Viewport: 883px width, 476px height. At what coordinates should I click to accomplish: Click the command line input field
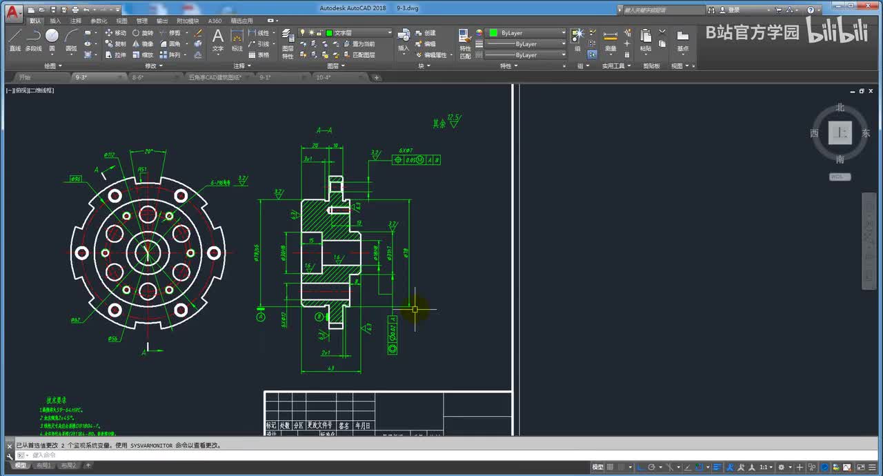point(276,455)
